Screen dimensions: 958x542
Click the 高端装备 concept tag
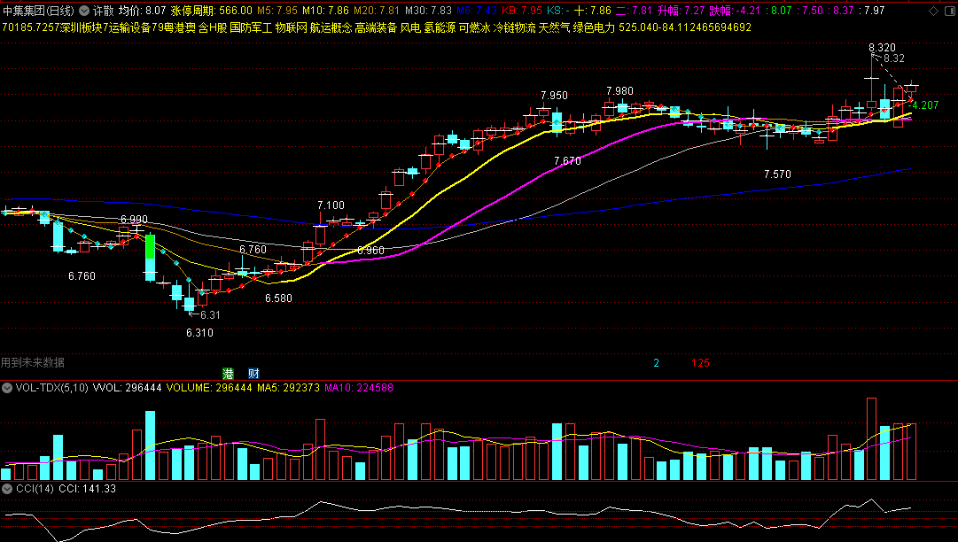376,27
